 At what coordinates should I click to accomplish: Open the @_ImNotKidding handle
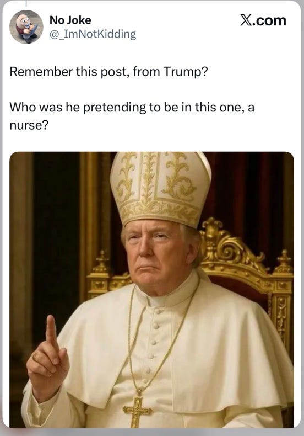93,34
